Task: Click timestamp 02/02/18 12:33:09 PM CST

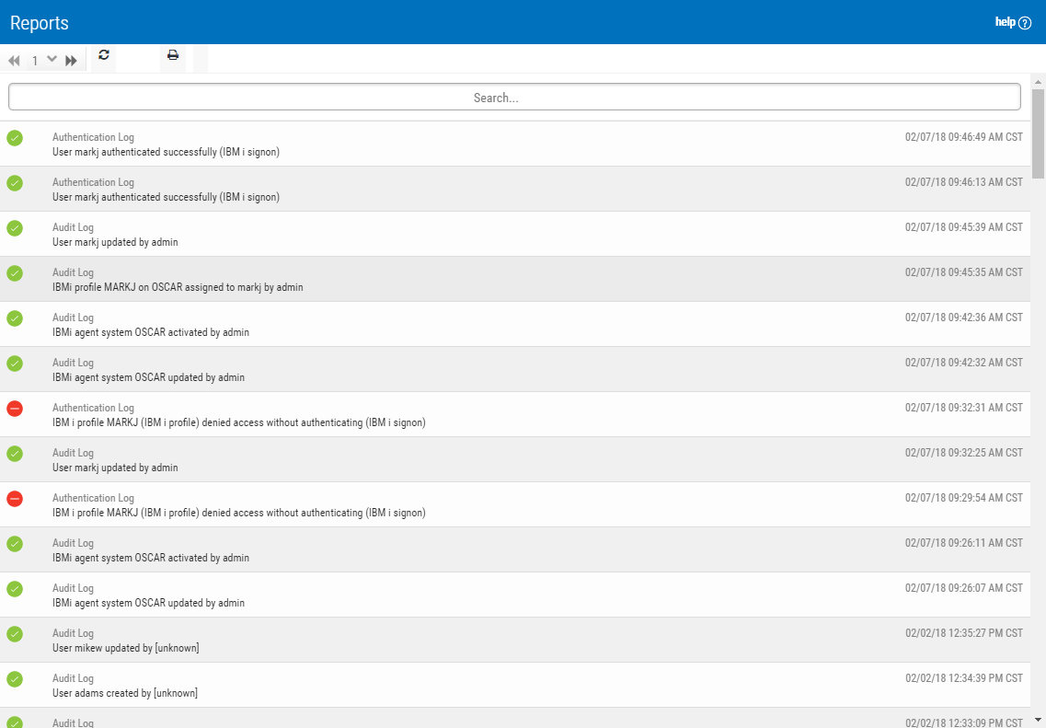Action: (964, 722)
